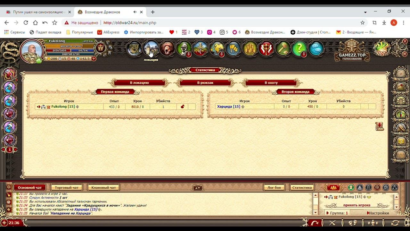This screenshot has width=410, height=231.
Task: Expand the Настройки section
Action: coord(378,213)
